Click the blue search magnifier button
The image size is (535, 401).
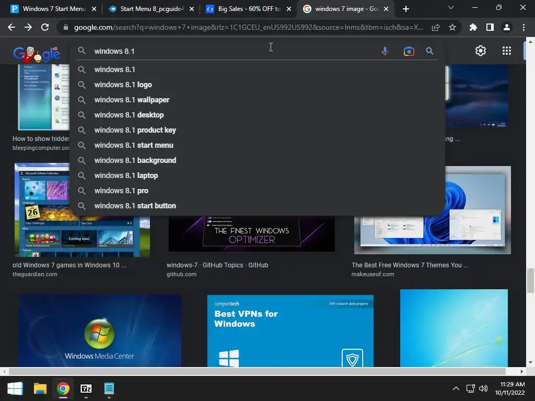pyautogui.click(x=429, y=51)
